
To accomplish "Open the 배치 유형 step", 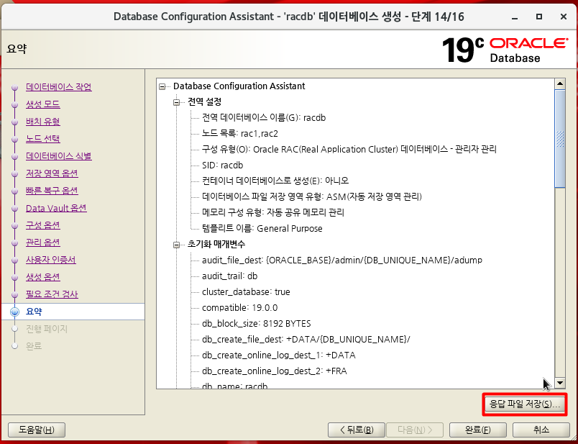I will point(42,122).
